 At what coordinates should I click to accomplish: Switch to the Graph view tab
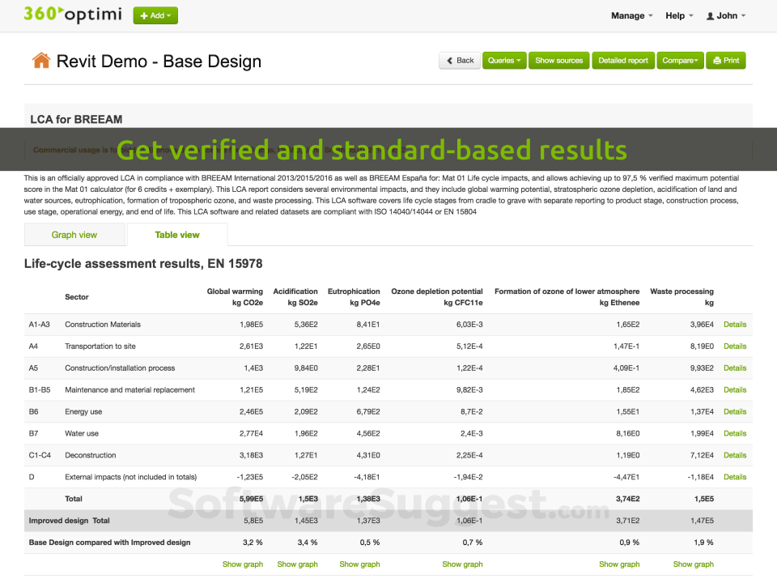tap(74, 234)
